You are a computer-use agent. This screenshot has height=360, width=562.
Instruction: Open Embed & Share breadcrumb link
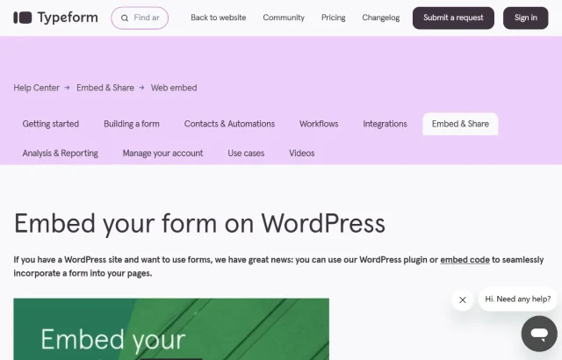(x=105, y=88)
